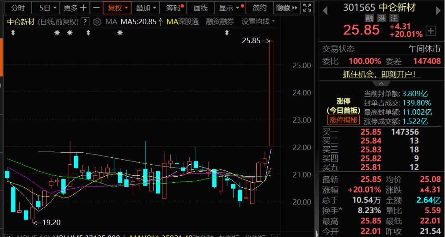Click the question mark help icon
This screenshot has width=445, height=237.
(x=85, y=22)
